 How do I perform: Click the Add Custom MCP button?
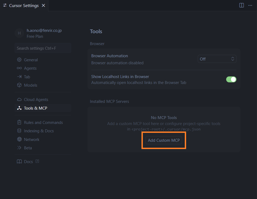(x=164, y=140)
